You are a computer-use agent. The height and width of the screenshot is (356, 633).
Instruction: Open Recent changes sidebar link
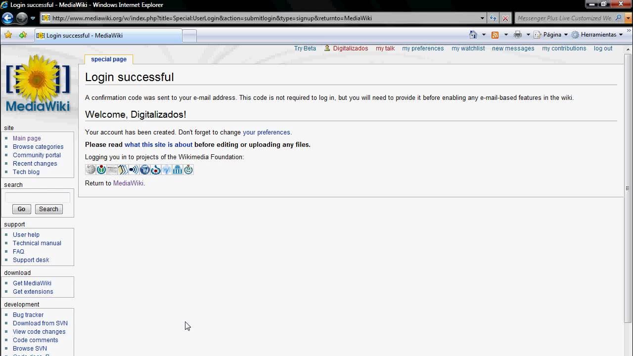(35, 164)
